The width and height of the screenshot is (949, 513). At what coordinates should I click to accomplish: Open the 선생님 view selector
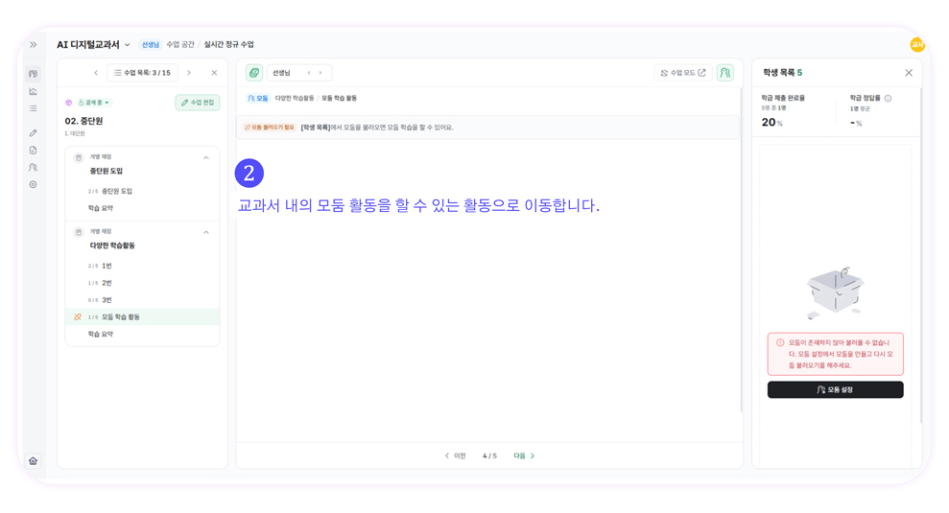click(299, 73)
